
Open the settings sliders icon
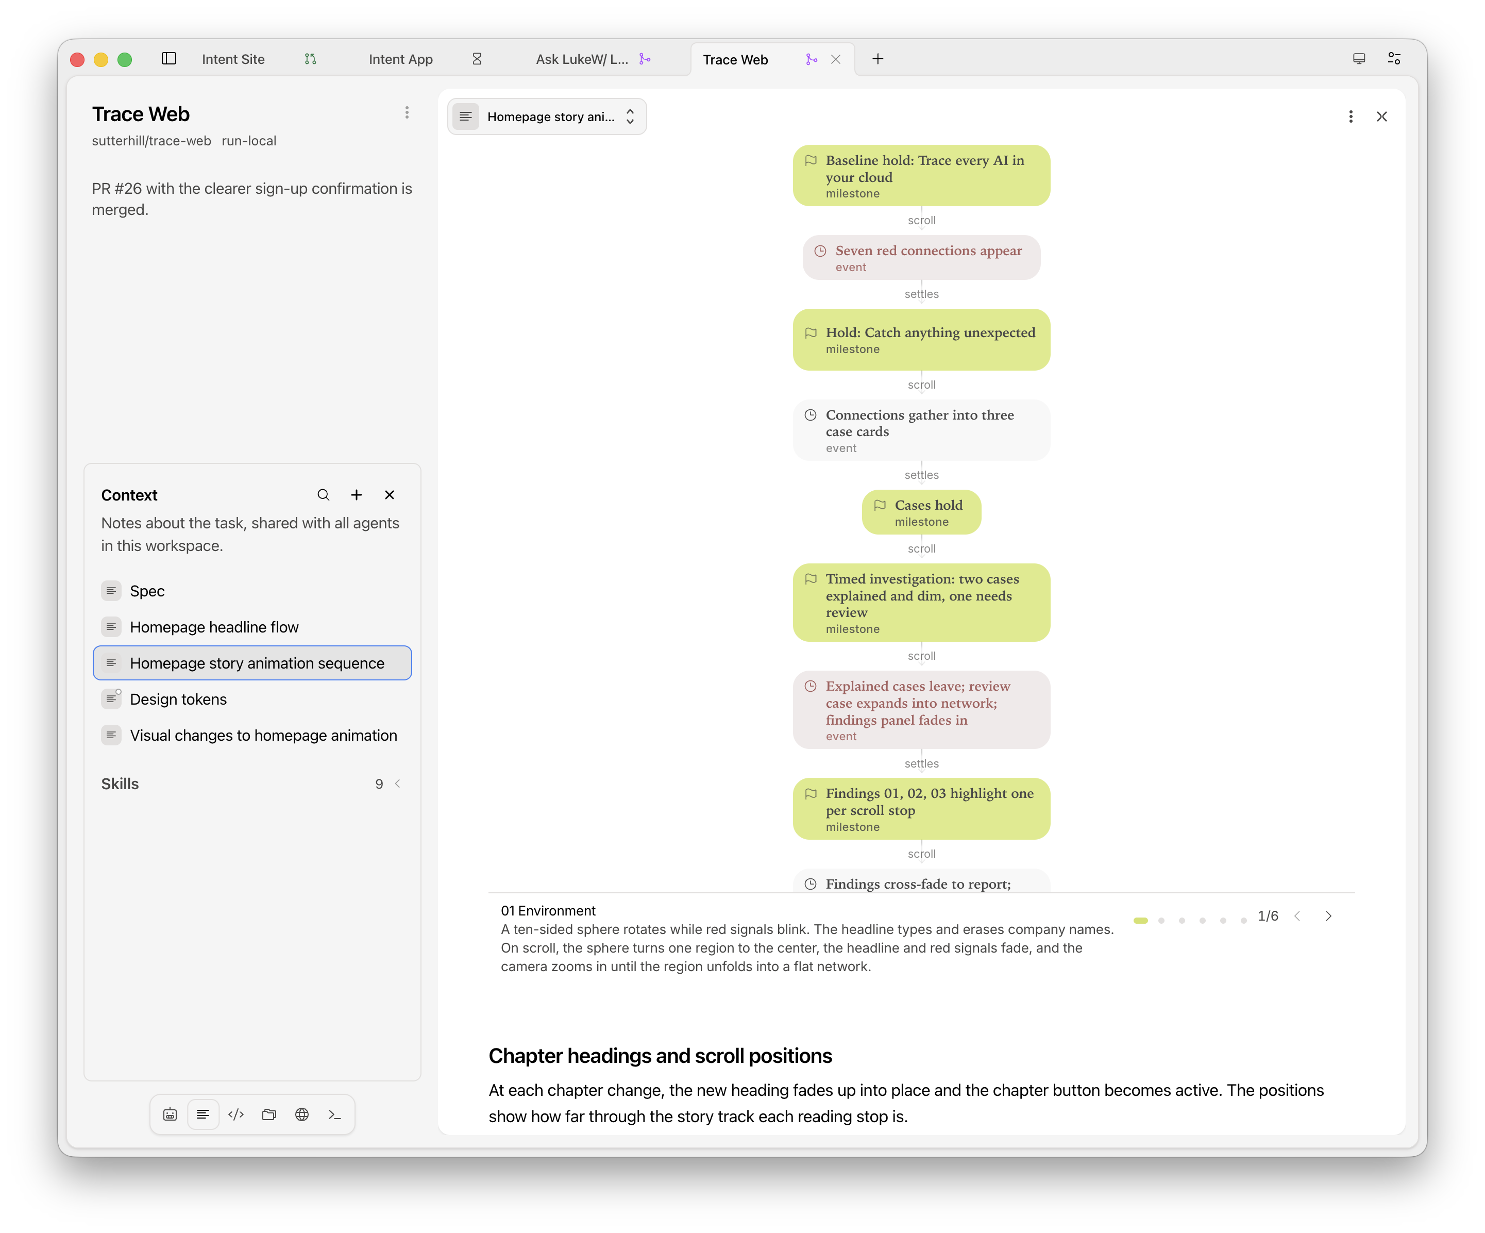1394,59
